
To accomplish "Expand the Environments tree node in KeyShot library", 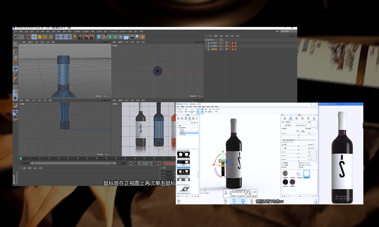I will (178, 128).
